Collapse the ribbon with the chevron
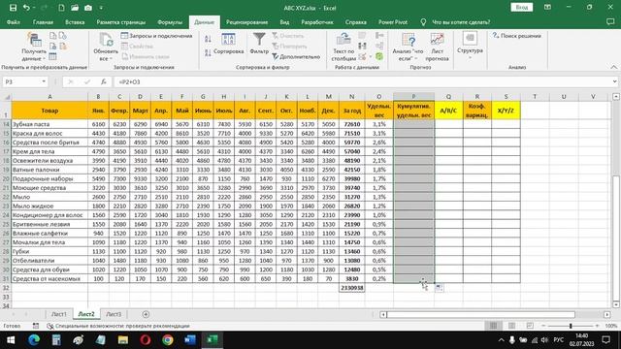Image resolution: width=621 pixels, height=349 pixels. [x=614, y=67]
